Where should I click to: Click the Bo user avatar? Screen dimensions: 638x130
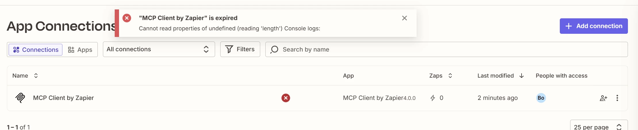click(x=541, y=98)
